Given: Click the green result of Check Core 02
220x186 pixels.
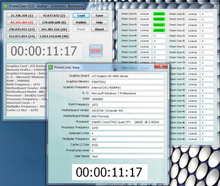Looking at the screenshot, I should [x=159, y=19].
